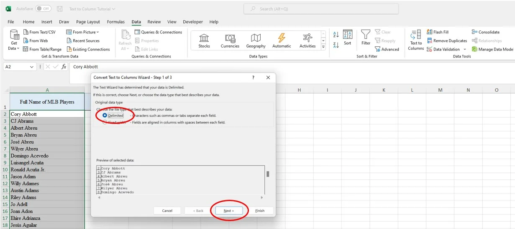Choose From Text/CSV import
Viewport: 515px width, 229px height.
(x=39, y=32)
